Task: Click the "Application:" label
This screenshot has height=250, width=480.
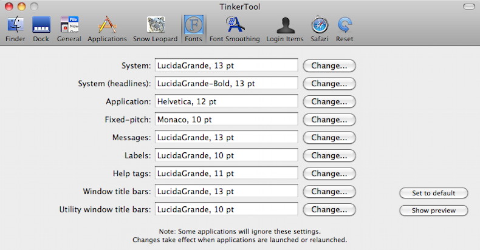Action: [128, 102]
